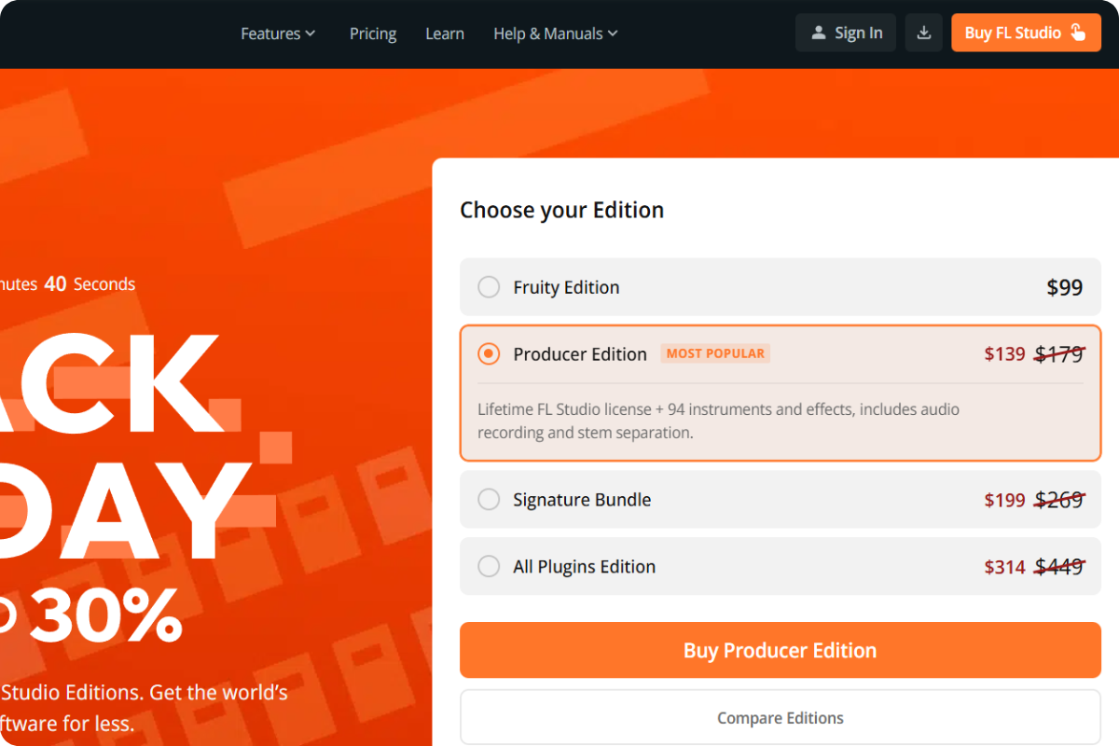Viewport: 1119px width, 746px height.
Task: Go to the Learn menu item
Action: point(445,34)
